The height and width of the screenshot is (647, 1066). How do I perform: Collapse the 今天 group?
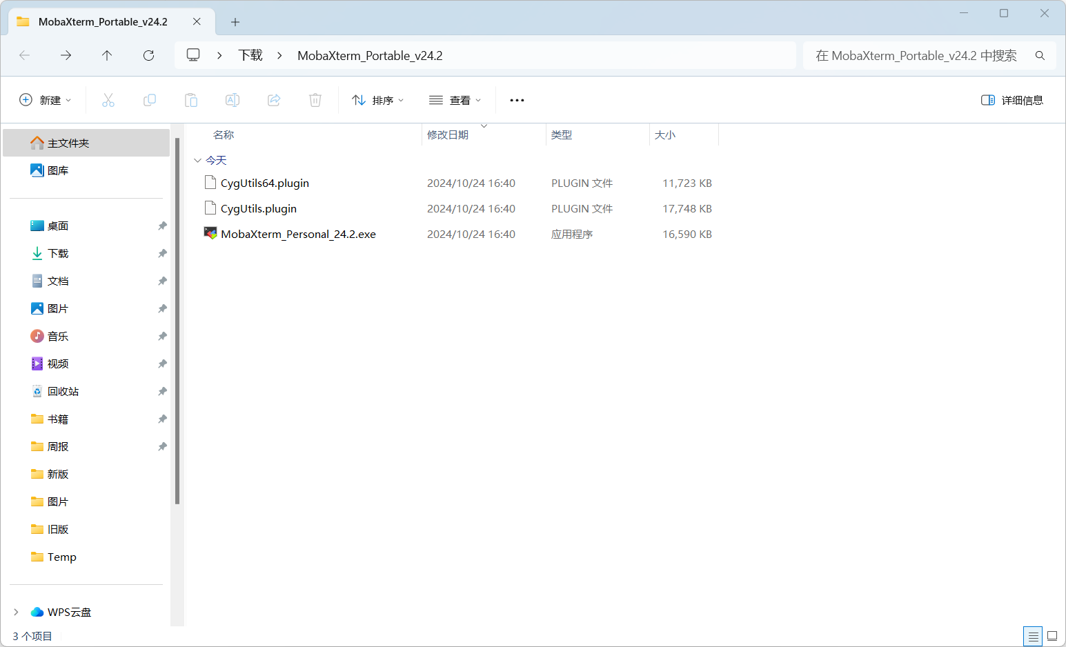[x=197, y=160]
